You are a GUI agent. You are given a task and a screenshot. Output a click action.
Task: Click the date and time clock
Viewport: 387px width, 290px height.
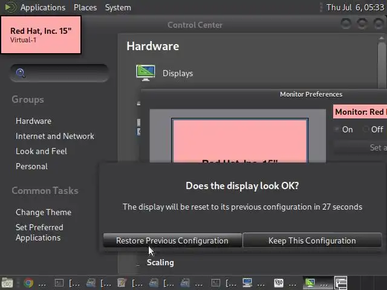point(355,7)
